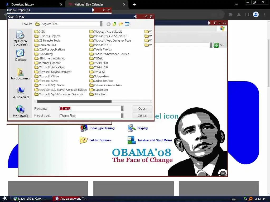Open My Recent Documents place
The height and width of the screenshot is (202, 270).
tap(21, 38)
